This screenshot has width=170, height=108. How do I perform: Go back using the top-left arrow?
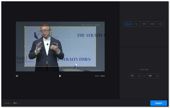tap(4, 4)
